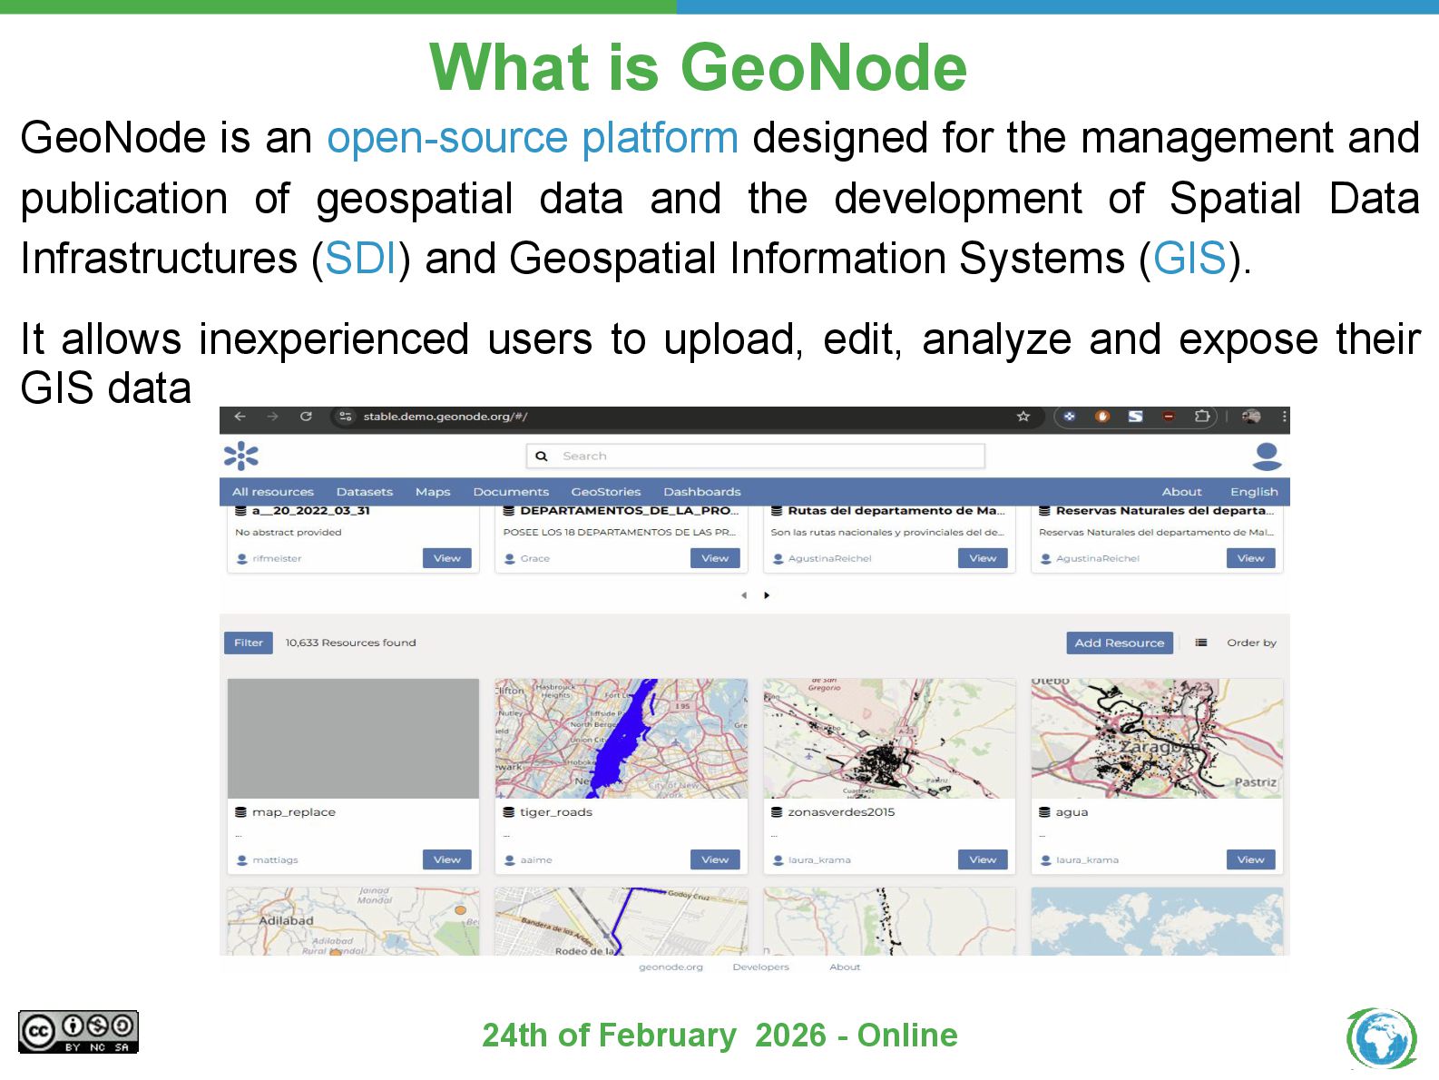The height and width of the screenshot is (1080, 1439).
Task: Click inside the Search input field
Action: [756, 457]
